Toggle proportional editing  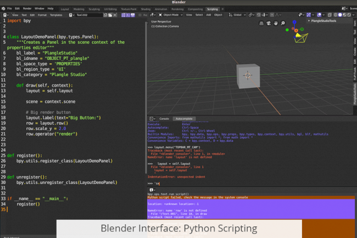(272, 15)
